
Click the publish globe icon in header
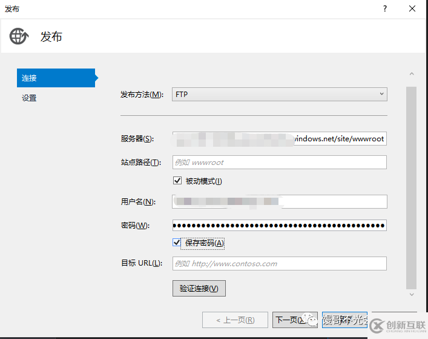[19, 36]
